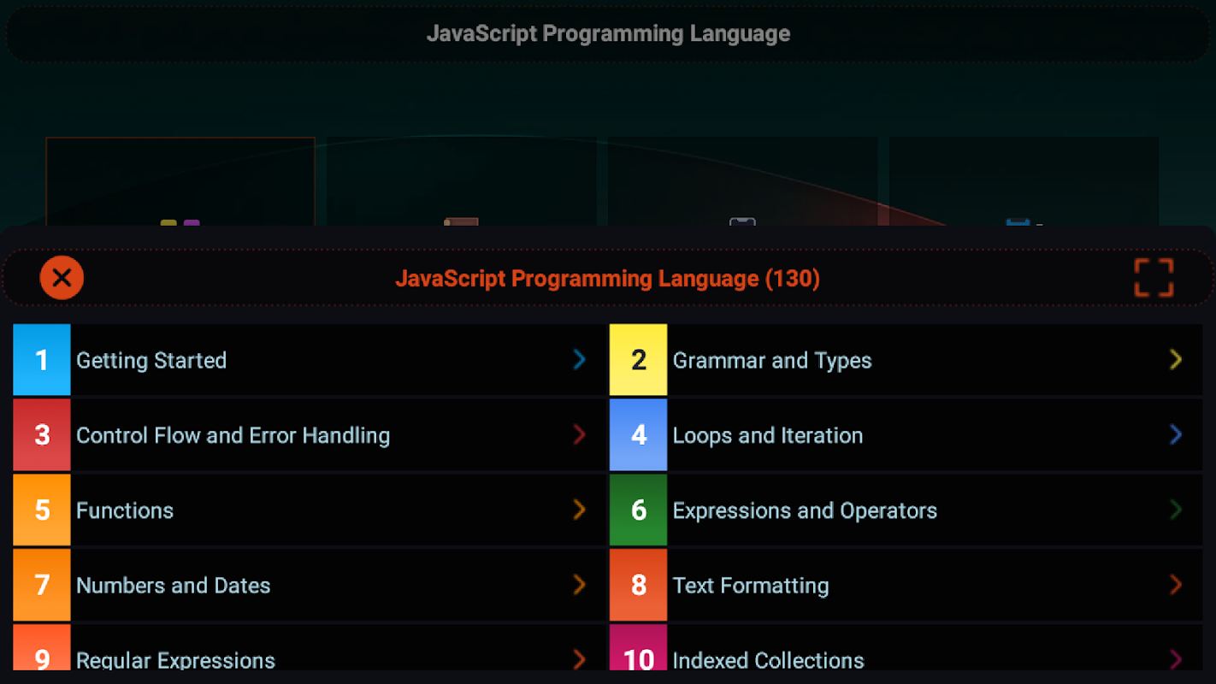Click the yellow number 2 badge
This screenshot has height=684, width=1216.
click(x=638, y=360)
